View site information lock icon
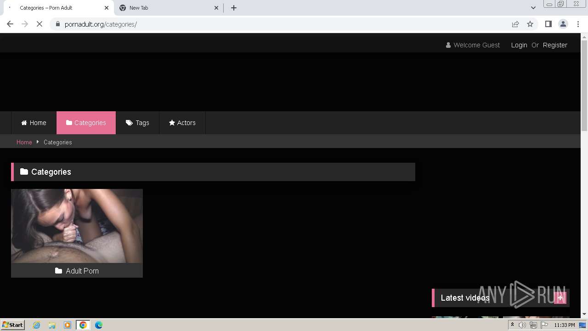 click(57, 24)
